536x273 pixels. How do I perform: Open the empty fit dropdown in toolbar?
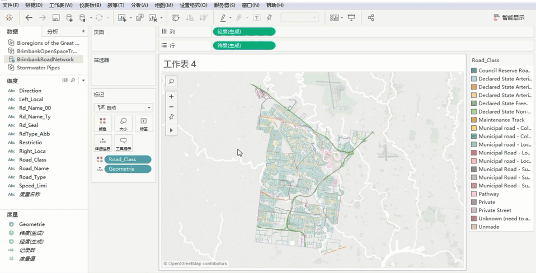click(x=299, y=18)
